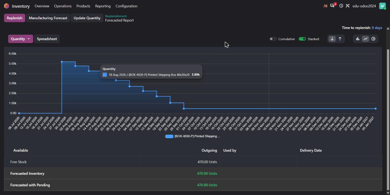
Task: Click the Used by column header
Action: pos(230,150)
